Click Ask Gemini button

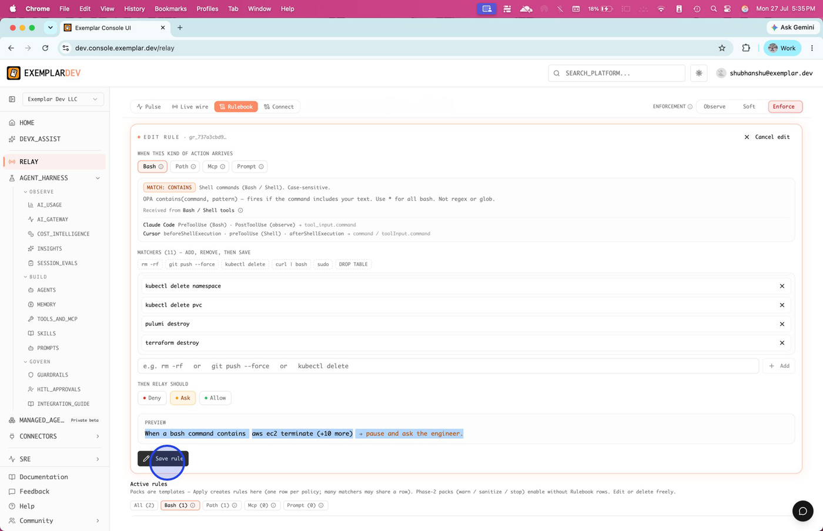[792, 28]
